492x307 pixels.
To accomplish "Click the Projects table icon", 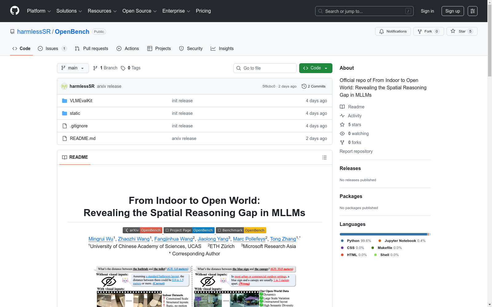I will [x=150, y=49].
